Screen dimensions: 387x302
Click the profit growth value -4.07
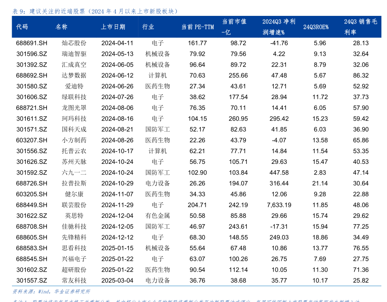pyautogui.click(x=279, y=140)
